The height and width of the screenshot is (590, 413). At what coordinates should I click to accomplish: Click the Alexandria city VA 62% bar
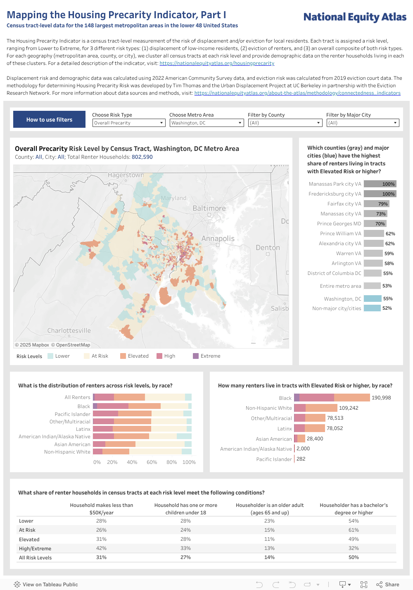coord(374,244)
